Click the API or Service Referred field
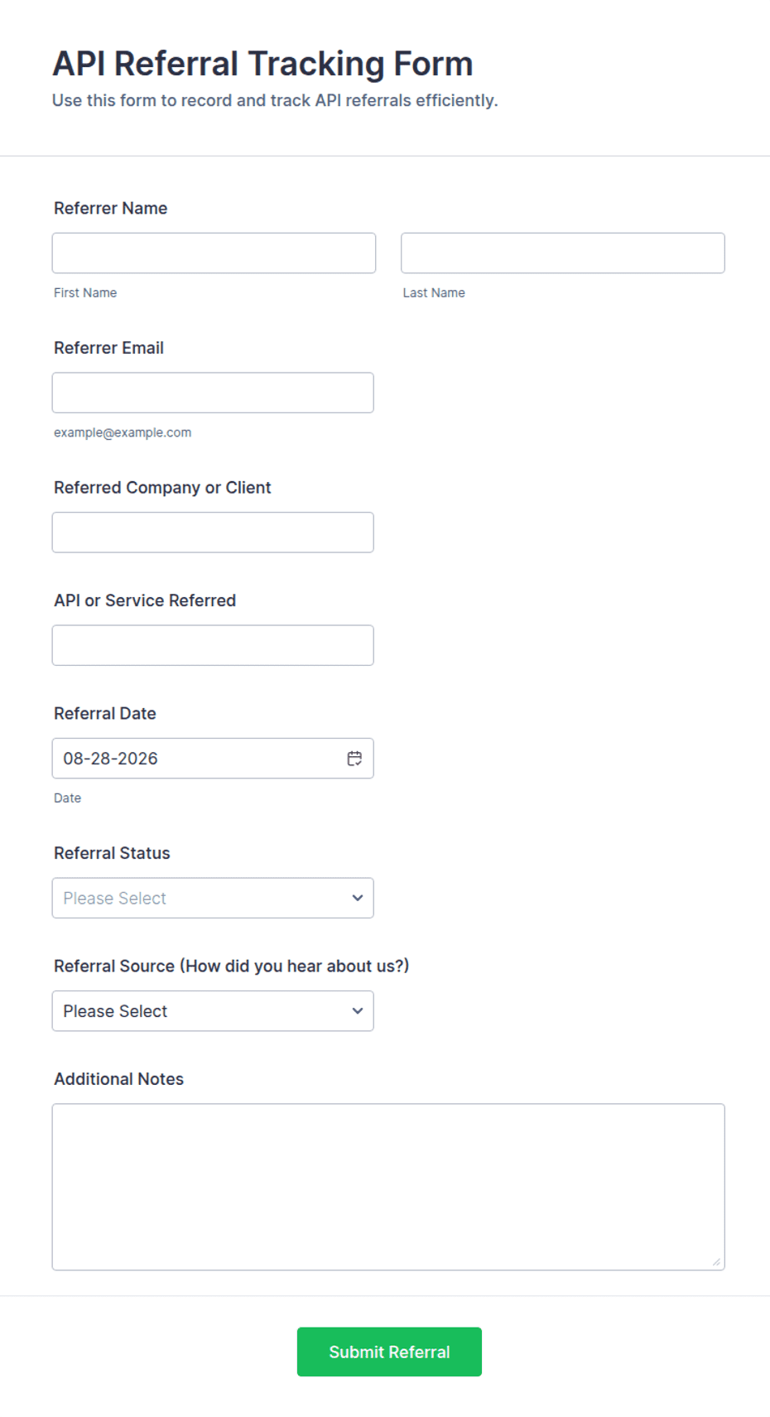 pos(213,645)
